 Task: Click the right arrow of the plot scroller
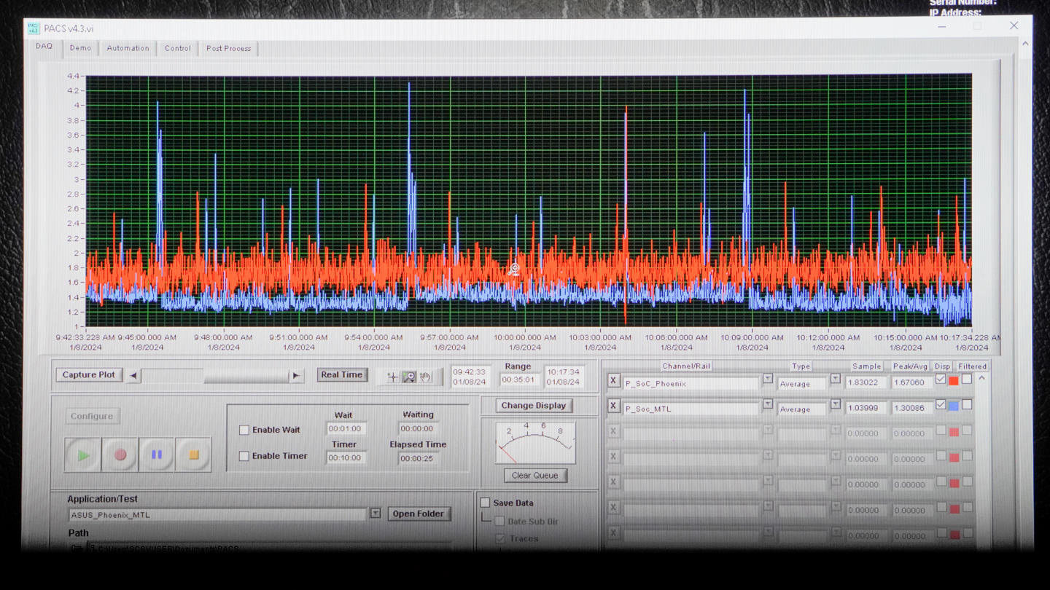(296, 376)
